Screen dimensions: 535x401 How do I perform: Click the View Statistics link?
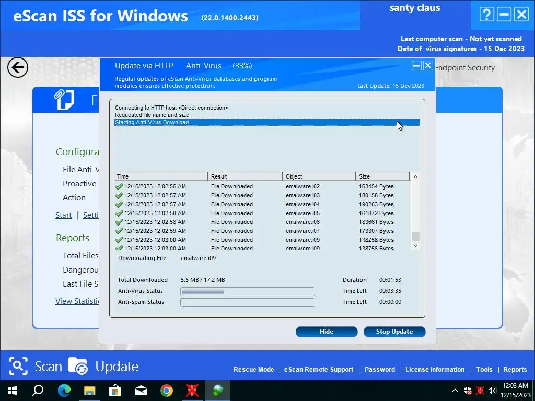(x=77, y=301)
